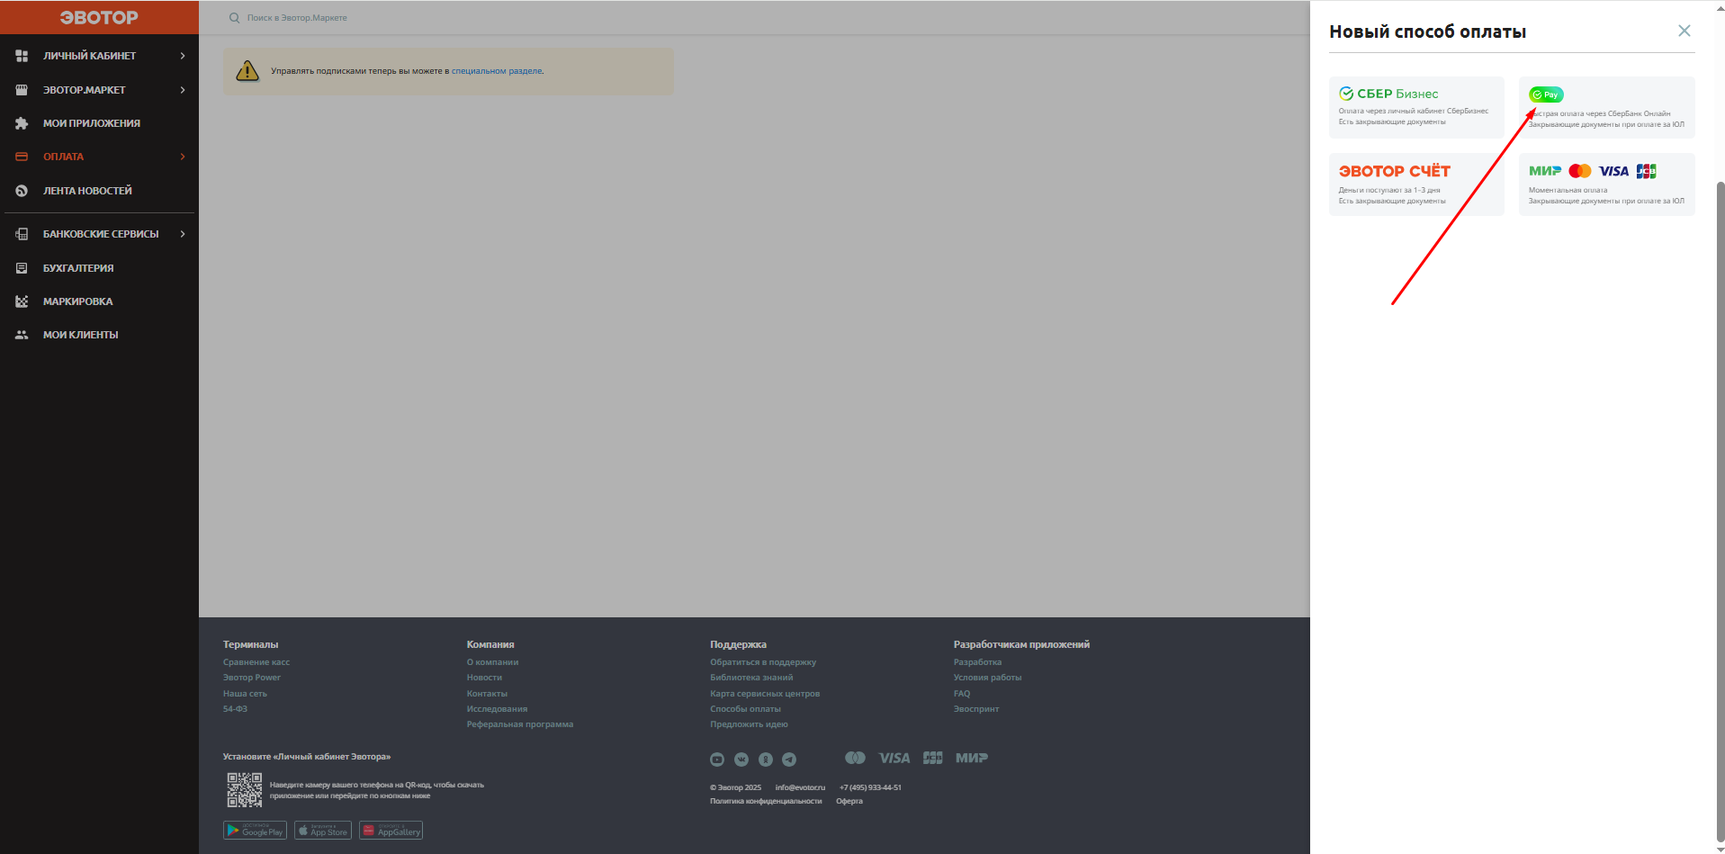Click the Поиск в Эвотор.Маркете field
The width and height of the screenshot is (1725, 854).
coord(297,18)
